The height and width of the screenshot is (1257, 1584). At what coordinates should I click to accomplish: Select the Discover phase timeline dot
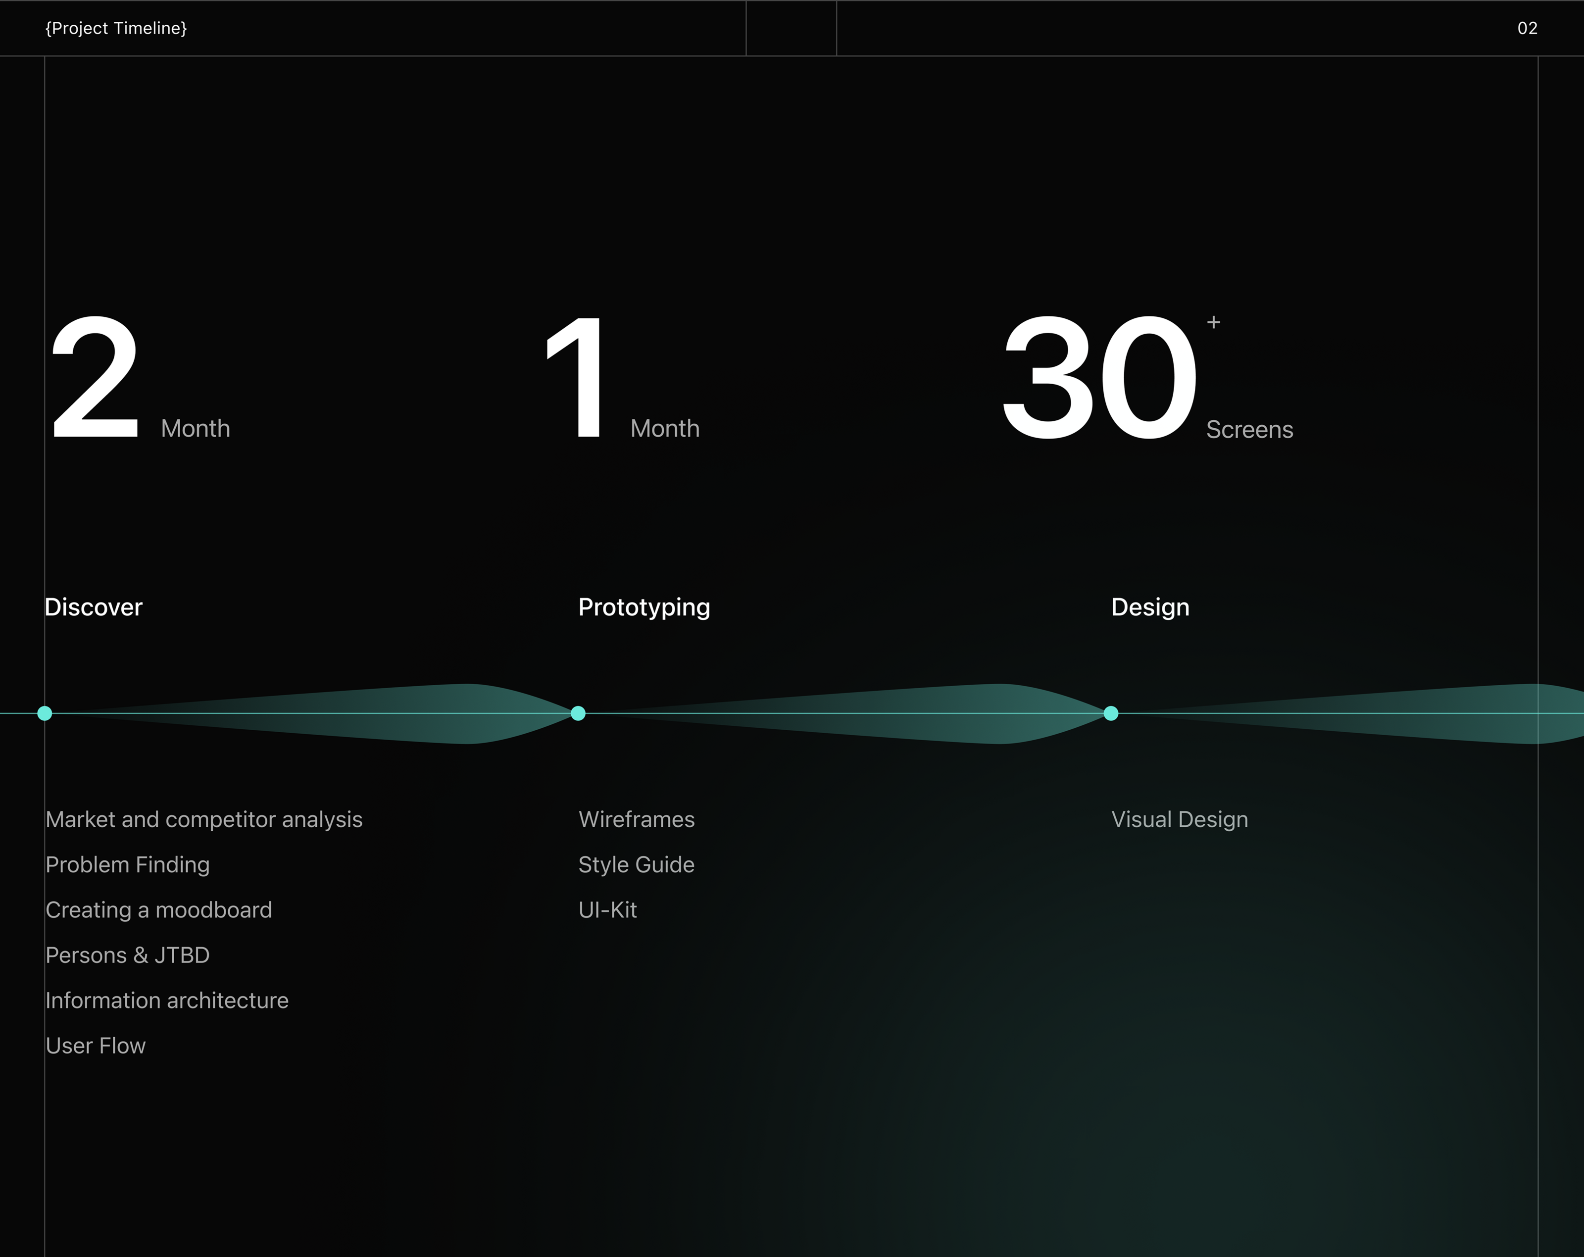click(x=45, y=712)
